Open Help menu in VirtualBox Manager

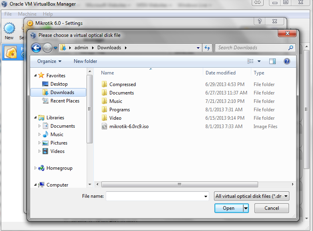48,14
